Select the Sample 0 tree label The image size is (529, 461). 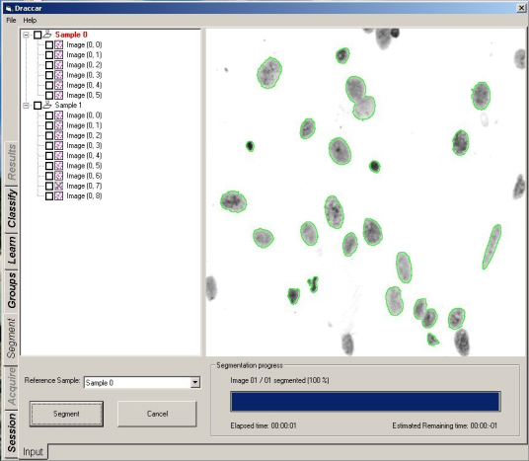(x=71, y=35)
